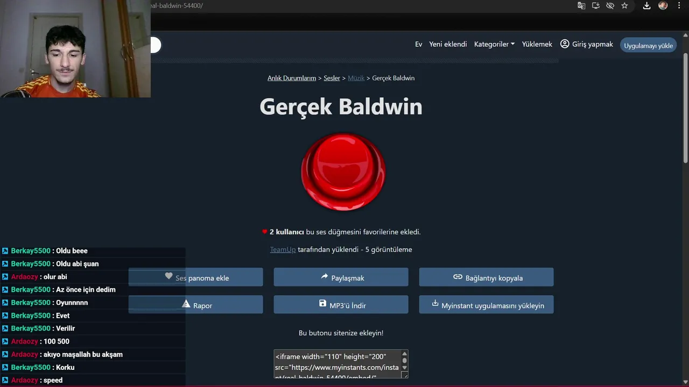Click the install app icon in address bar
This screenshot has height=387, width=689.
click(596, 5)
